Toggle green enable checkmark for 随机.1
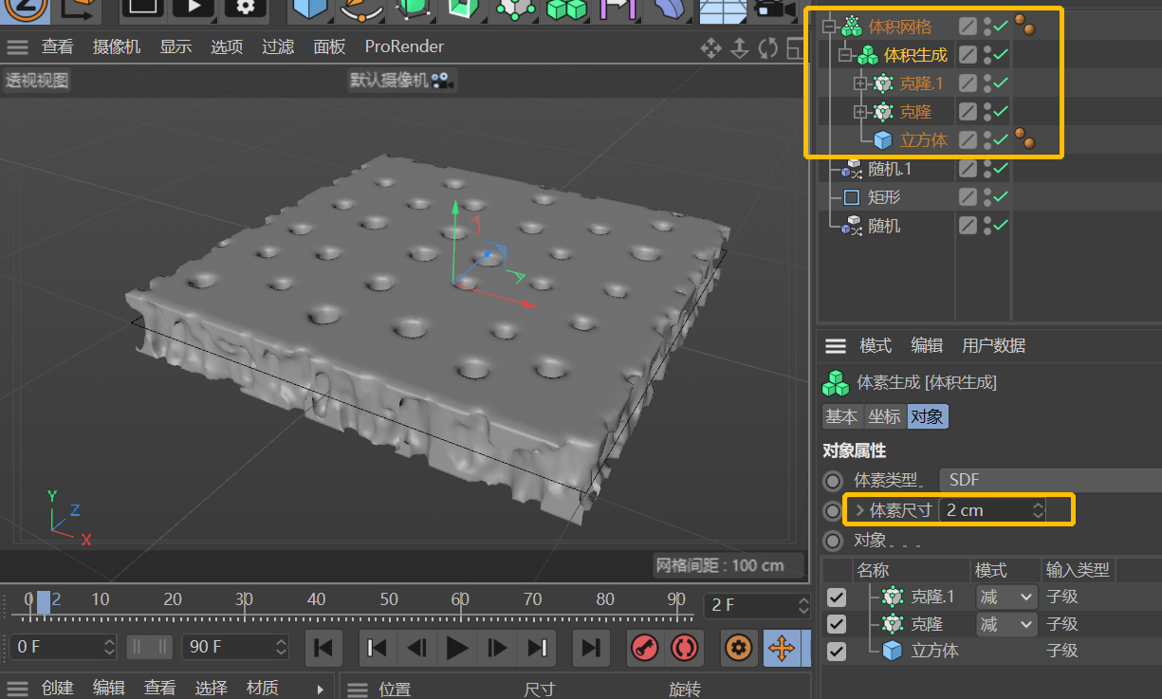This screenshot has width=1162, height=699. click(1000, 169)
